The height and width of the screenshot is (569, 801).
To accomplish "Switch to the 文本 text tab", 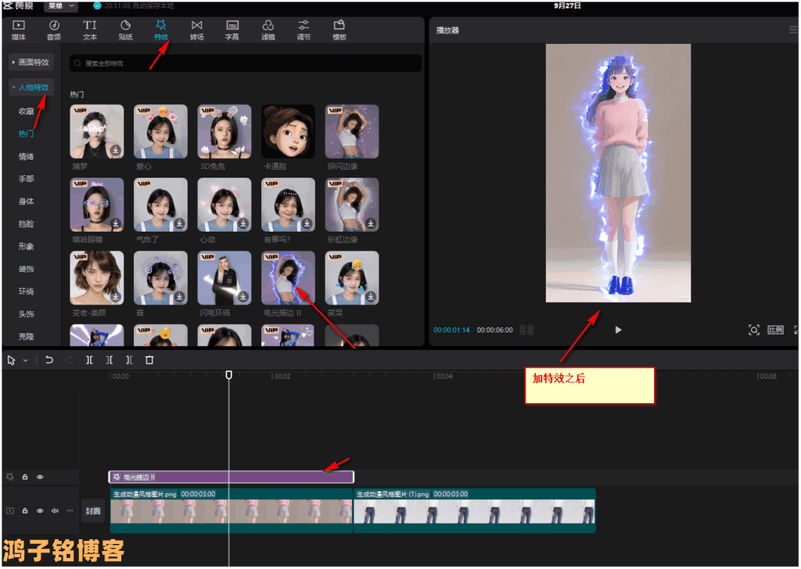I will 90,31.
